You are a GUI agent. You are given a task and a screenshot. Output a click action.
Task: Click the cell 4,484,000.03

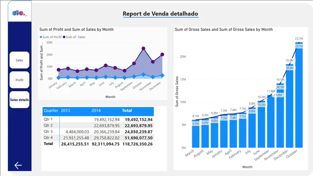[77, 132]
